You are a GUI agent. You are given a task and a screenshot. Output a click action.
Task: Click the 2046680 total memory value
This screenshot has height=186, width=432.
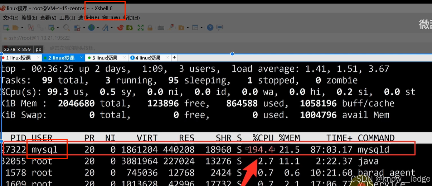pos(76,104)
